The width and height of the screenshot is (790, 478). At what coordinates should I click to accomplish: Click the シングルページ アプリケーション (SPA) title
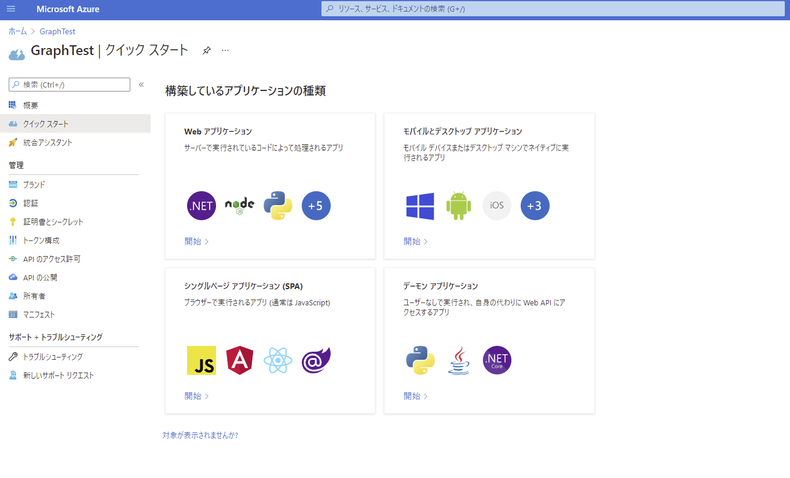tap(243, 286)
